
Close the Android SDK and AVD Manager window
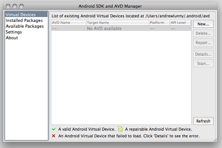tap(8, 6)
